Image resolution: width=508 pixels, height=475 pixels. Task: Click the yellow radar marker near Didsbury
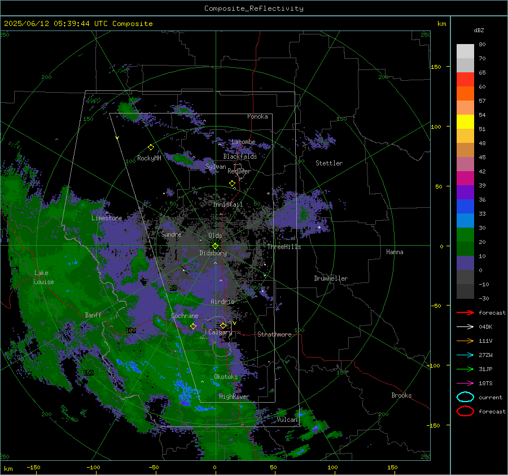pos(215,246)
